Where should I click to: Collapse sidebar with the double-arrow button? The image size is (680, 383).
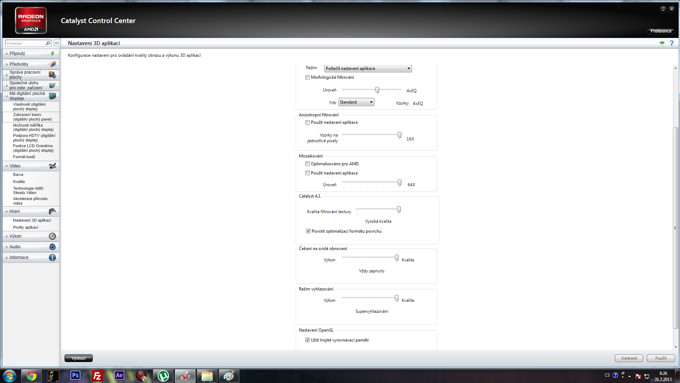point(57,43)
